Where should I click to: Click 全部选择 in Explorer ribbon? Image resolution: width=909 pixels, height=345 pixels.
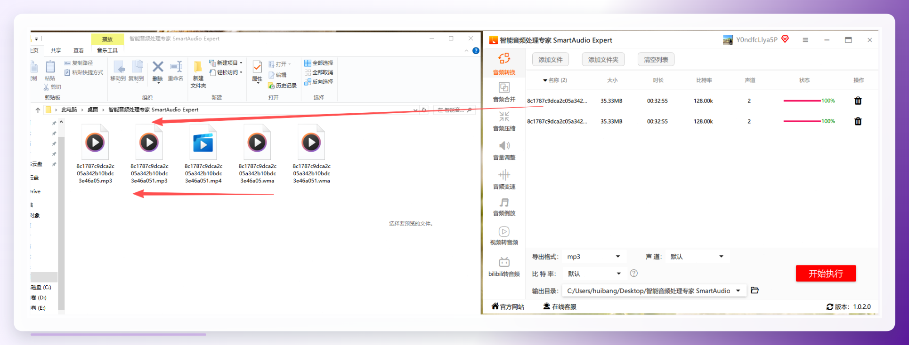click(319, 63)
